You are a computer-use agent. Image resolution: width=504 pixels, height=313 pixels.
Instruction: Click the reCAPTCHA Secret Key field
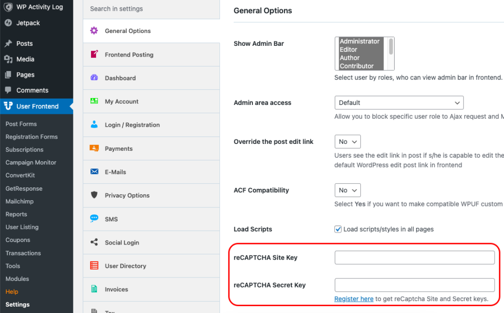point(414,285)
